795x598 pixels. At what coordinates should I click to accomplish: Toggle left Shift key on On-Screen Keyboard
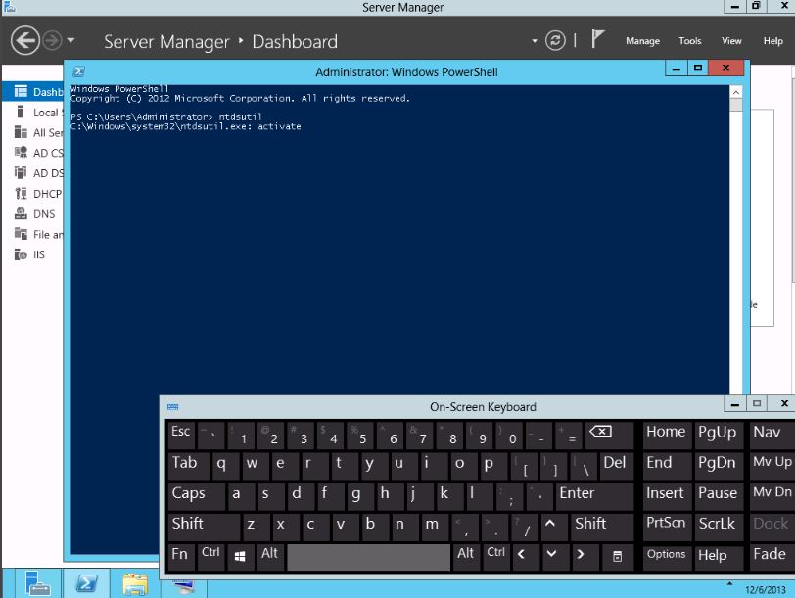203,526
